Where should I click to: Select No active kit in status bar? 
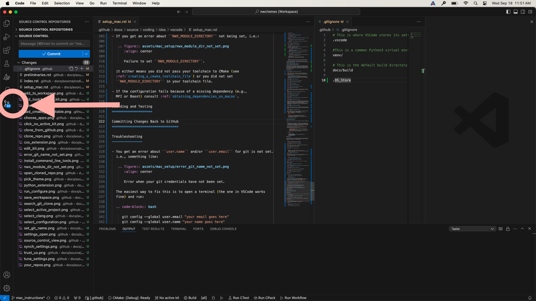click(167, 298)
